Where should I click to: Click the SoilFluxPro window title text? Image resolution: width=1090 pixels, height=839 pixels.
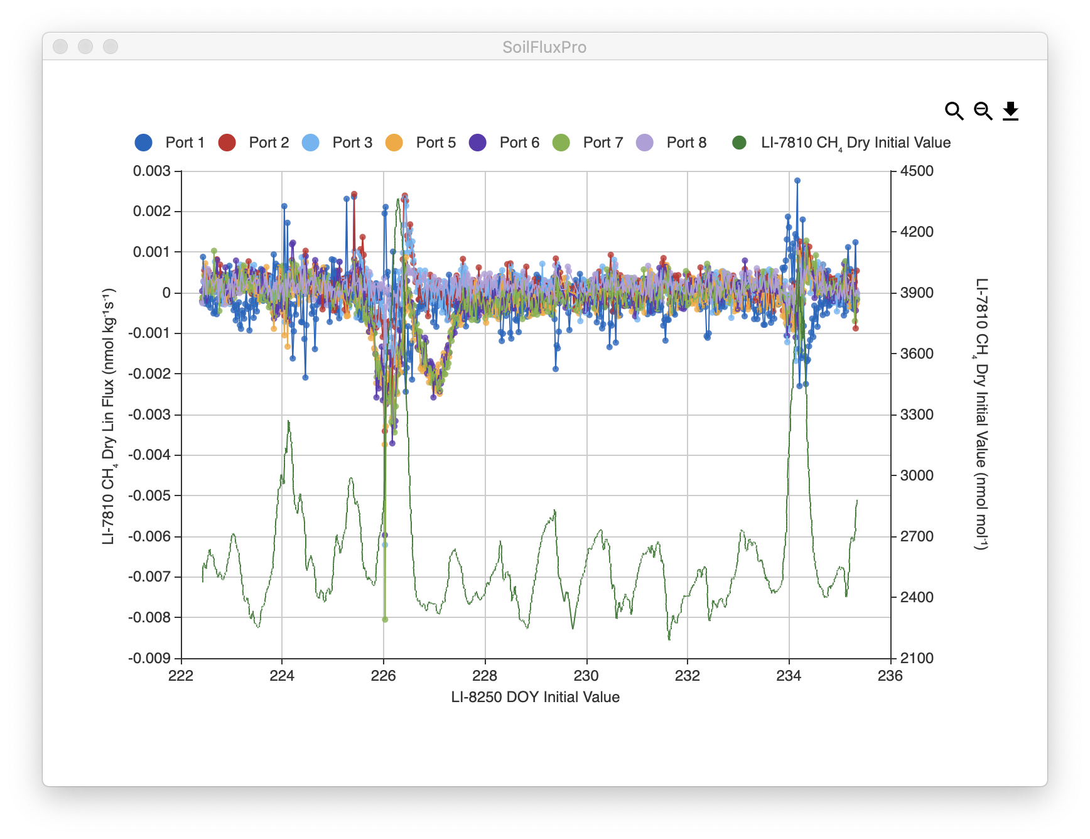tap(544, 47)
